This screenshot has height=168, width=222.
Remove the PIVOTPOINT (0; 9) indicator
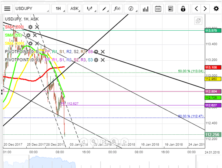102,60
